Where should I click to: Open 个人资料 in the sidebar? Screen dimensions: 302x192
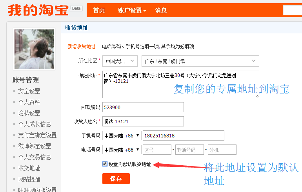(29, 102)
